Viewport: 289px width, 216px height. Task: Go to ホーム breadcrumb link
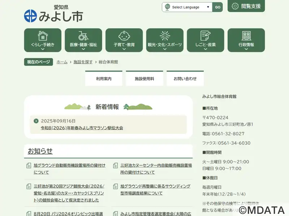(62, 62)
